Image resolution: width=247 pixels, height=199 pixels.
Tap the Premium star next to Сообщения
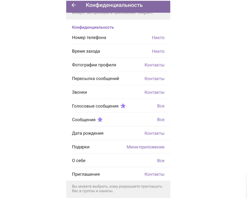coord(100,120)
